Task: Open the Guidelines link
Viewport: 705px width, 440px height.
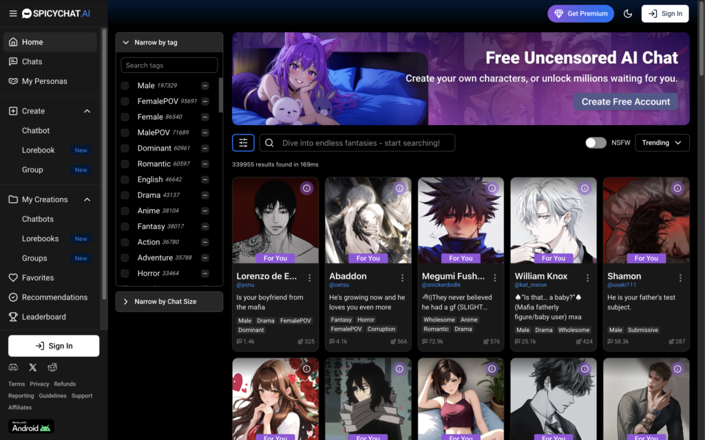Action: pos(52,395)
